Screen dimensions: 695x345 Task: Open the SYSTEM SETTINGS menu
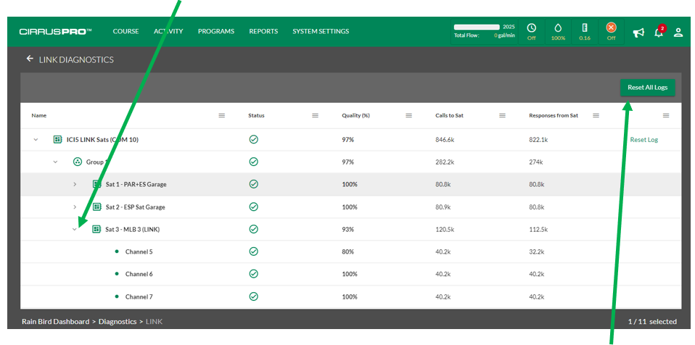321,31
